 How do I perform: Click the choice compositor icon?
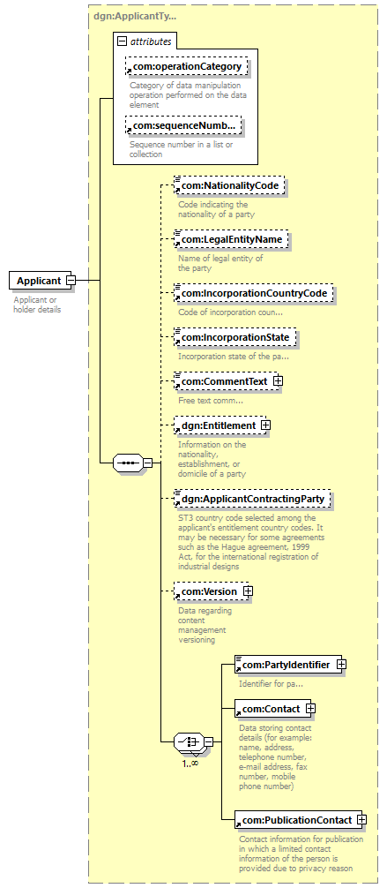(189, 741)
